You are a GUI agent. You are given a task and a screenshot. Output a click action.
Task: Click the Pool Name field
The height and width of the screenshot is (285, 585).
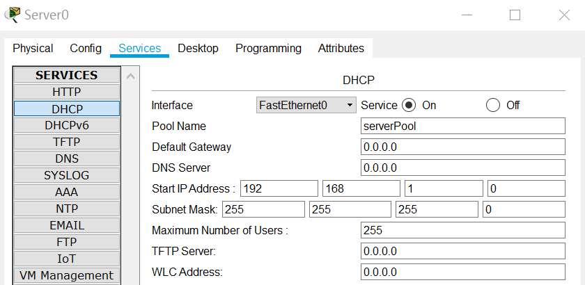pos(463,127)
